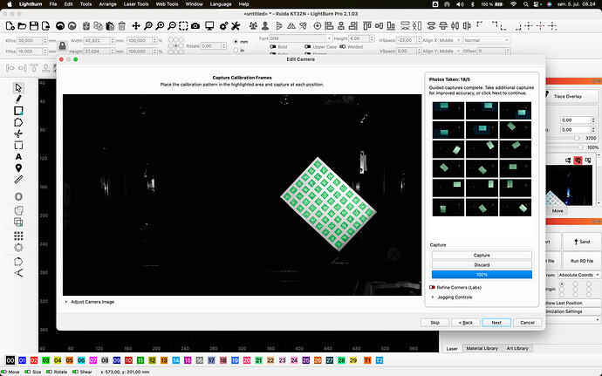Pick the Measure ruler tool

pos(18,180)
